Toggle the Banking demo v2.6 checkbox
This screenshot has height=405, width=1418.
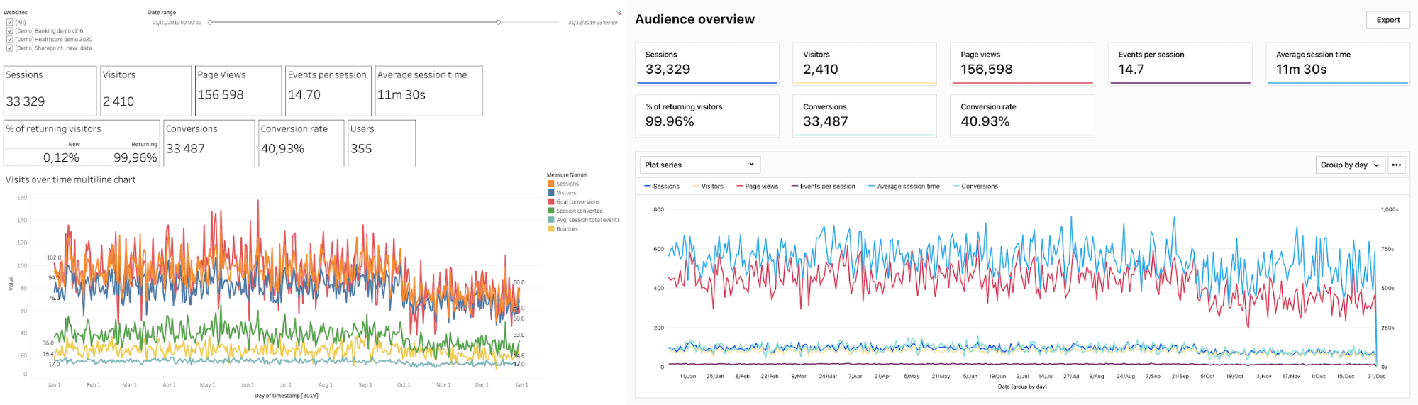(x=9, y=30)
